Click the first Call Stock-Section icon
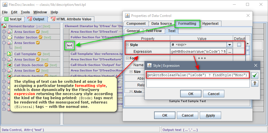The height and width of the screenshot is (133, 268). click(9, 65)
